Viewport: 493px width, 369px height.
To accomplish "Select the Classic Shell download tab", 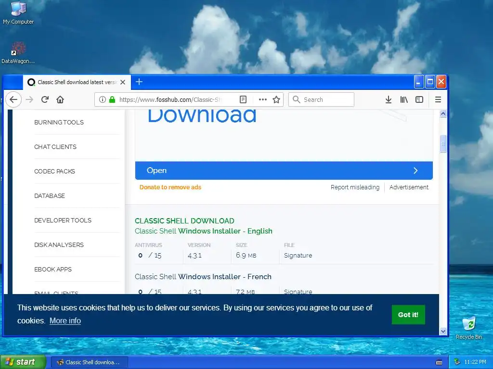I will pos(77,82).
